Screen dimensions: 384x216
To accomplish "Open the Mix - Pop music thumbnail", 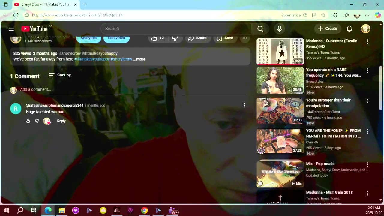I will click(x=280, y=174).
